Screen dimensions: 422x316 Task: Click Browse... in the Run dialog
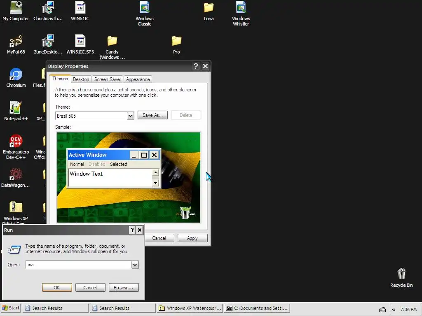point(124,288)
